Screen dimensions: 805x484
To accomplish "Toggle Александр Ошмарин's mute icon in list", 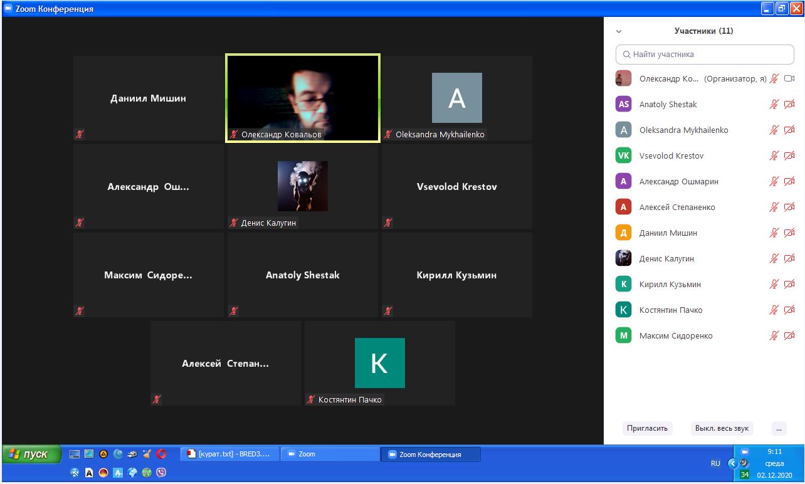I will click(774, 181).
